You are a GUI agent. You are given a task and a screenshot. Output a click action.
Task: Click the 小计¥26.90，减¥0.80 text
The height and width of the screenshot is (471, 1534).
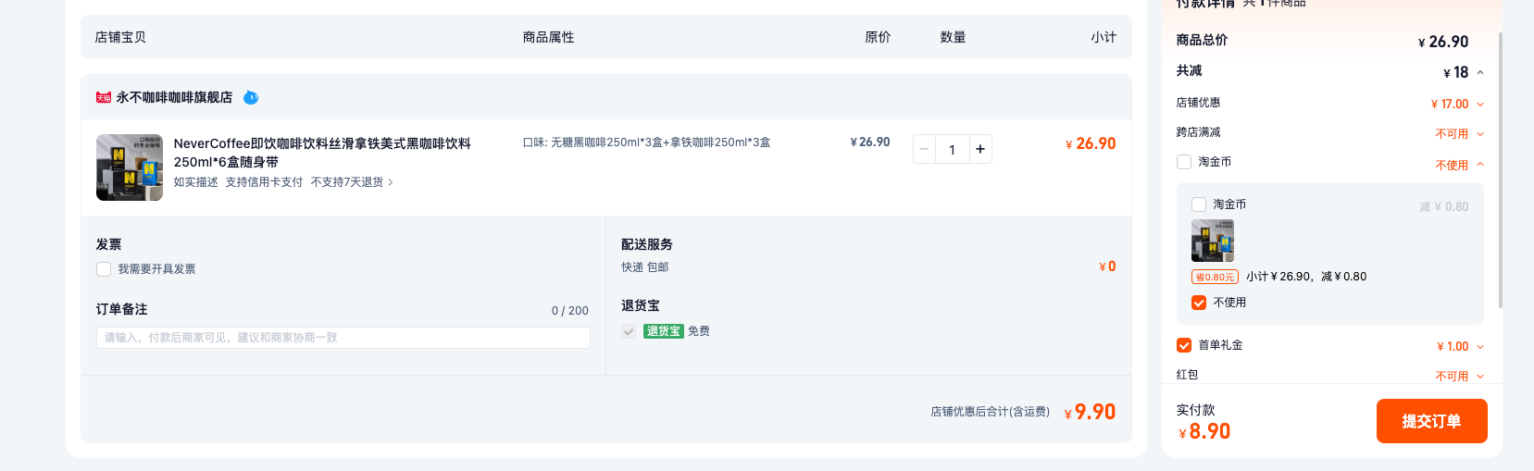1306,277
